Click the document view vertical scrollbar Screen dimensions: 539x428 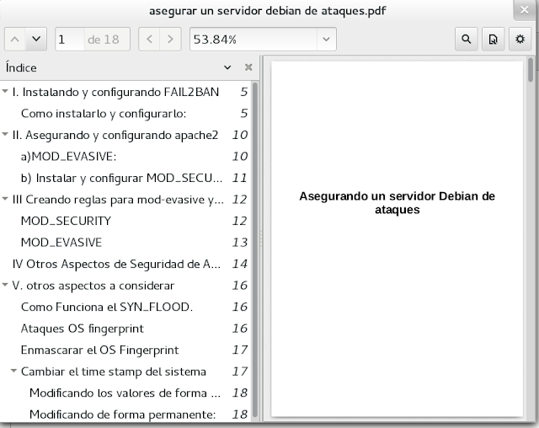[531, 70]
